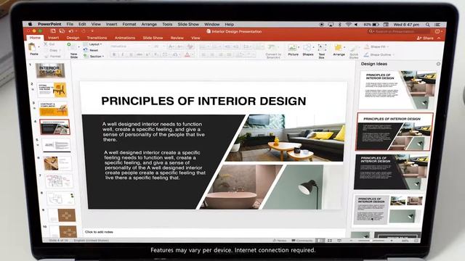Screen dimensions: 465x261
Task: Open the font size combo box
Action: [158, 46]
